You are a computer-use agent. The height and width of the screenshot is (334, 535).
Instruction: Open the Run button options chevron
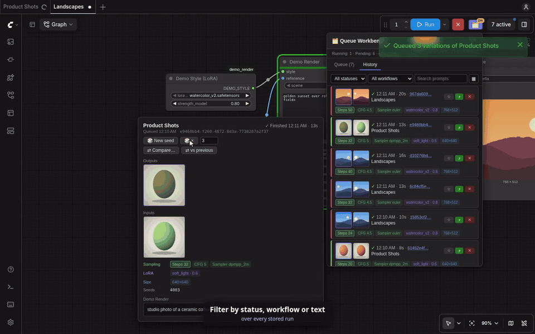tap(445, 24)
